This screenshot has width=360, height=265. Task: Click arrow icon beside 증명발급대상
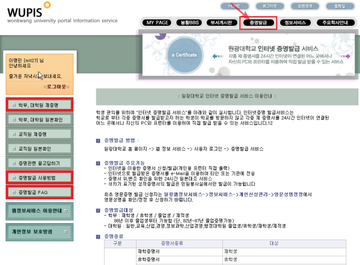(x=98, y=210)
